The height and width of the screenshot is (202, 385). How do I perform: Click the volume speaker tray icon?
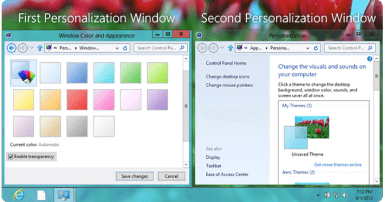(x=345, y=195)
